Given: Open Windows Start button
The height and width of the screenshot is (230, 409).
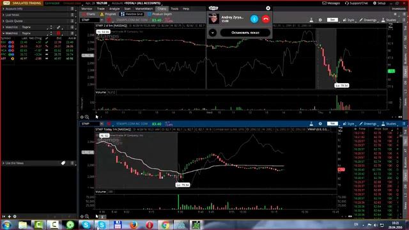Looking at the screenshot, I should [6, 225].
